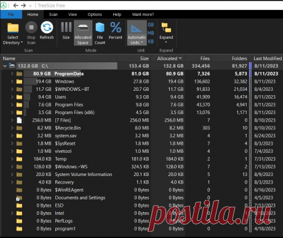Viewport: 283px width, 238px height.
Task: Switch to Percent mode
Action: coord(116,31)
